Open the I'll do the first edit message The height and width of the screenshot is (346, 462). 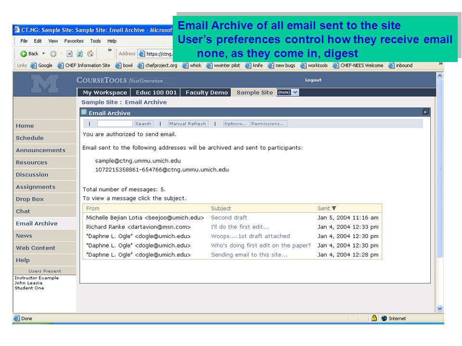(x=240, y=227)
